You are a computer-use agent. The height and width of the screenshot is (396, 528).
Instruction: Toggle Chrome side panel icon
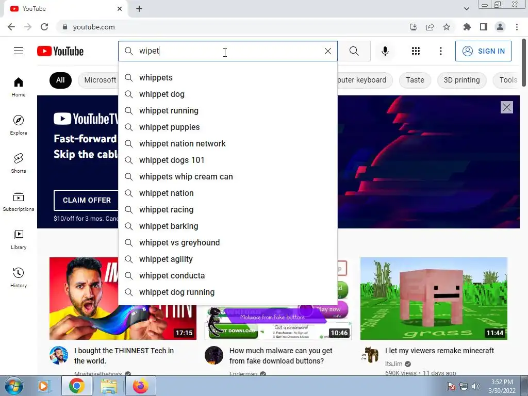484,27
